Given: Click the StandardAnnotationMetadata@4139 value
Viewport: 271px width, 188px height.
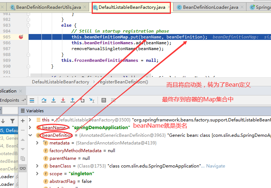Looking at the screenshot, I should pyautogui.click(x=116, y=143).
